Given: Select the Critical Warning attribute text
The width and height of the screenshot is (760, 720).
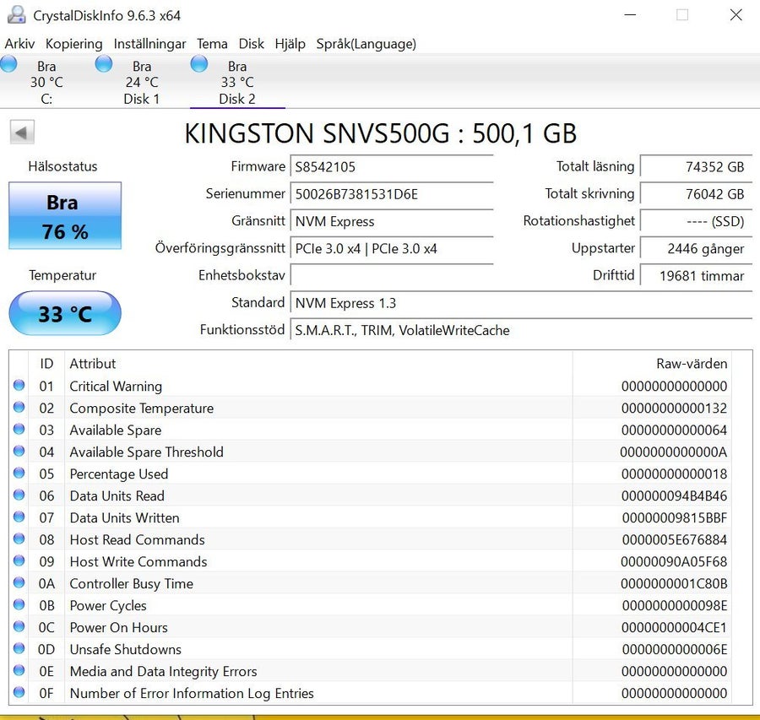Looking at the screenshot, I should pos(116,386).
